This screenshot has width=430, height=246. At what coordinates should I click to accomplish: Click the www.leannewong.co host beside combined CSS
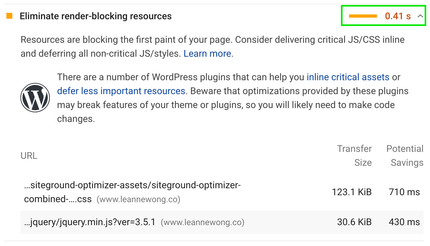[x=138, y=199]
